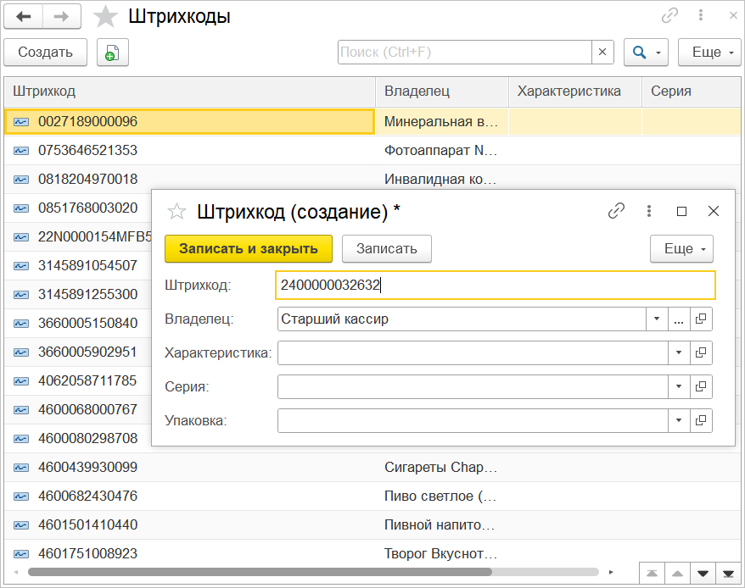Go back with the left arrow
Viewport: 745px width, 588px height.
click(x=23, y=16)
